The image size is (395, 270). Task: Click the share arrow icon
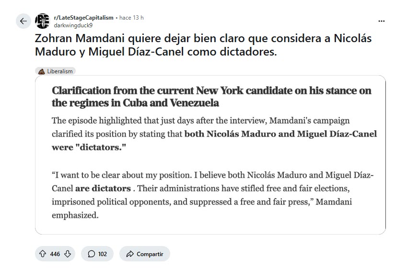click(129, 254)
